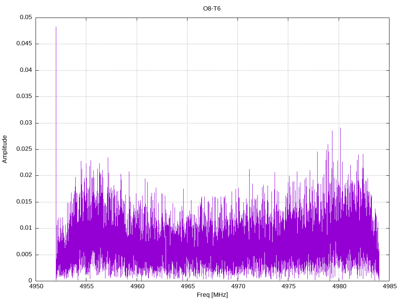Click the Freq [MHz] x-axis label
Image resolution: width=400 pixels, height=300 pixels.
click(212, 295)
